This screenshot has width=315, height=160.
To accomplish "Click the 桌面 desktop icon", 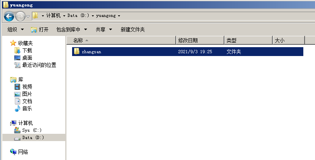I will click(17, 58).
